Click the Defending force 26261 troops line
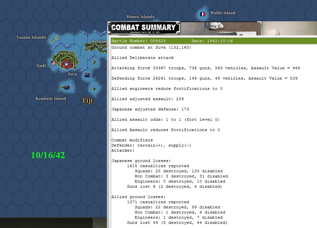Screen dimensions: 317x228 (205, 78)
